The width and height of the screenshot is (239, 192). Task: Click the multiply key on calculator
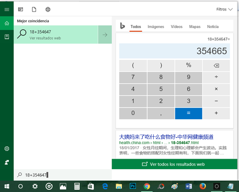tap(216, 89)
